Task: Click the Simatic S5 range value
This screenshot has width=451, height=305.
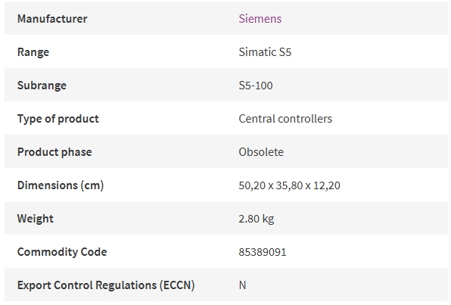Action: (x=265, y=52)
